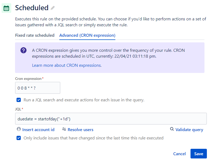Select the Advanced (CRON expression) tab

(x=87, y=35)
